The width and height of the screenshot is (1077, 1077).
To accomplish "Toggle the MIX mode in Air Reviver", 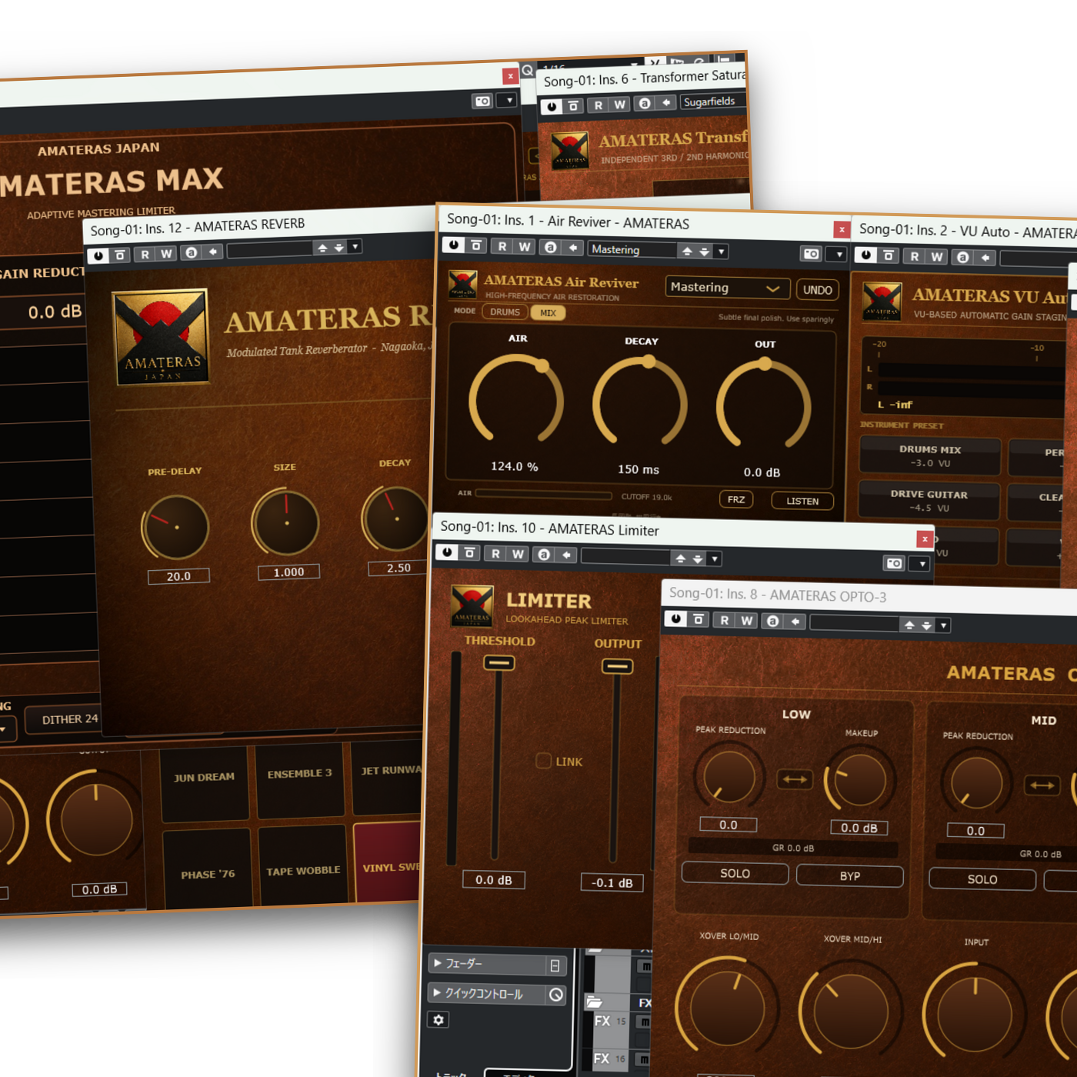I will (548, 313).
